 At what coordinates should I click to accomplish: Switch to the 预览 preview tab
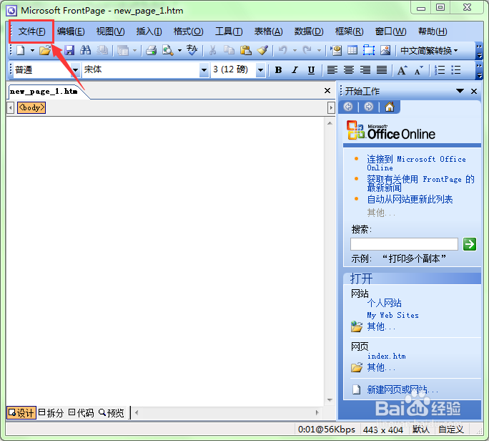(x=111, y=413)
